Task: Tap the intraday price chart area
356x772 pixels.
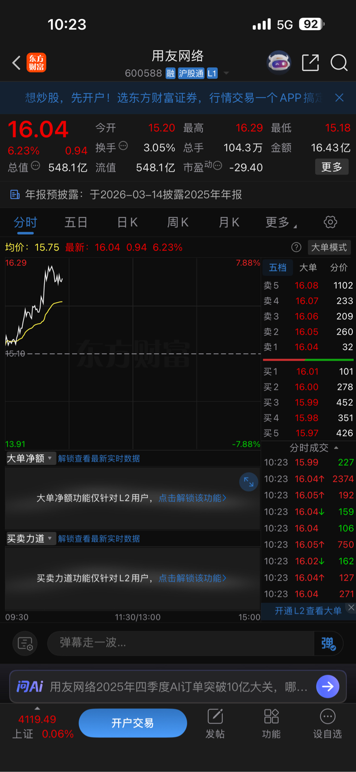Action: pyautogui.click(x=133, y=353)
